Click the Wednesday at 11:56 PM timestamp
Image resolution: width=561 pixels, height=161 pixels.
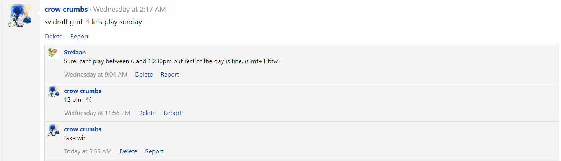(97, 113)
